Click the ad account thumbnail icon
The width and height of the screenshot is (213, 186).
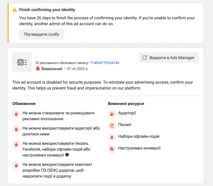[22, 62]
